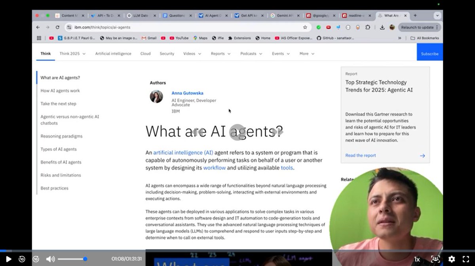Image resolution: width=475 pixels, height=266 pixels.
Task: Switch to the Questions tab
Action: [x=177, y=15]
